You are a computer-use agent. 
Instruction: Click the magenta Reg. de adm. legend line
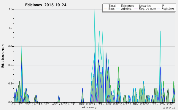click(136, 9)
